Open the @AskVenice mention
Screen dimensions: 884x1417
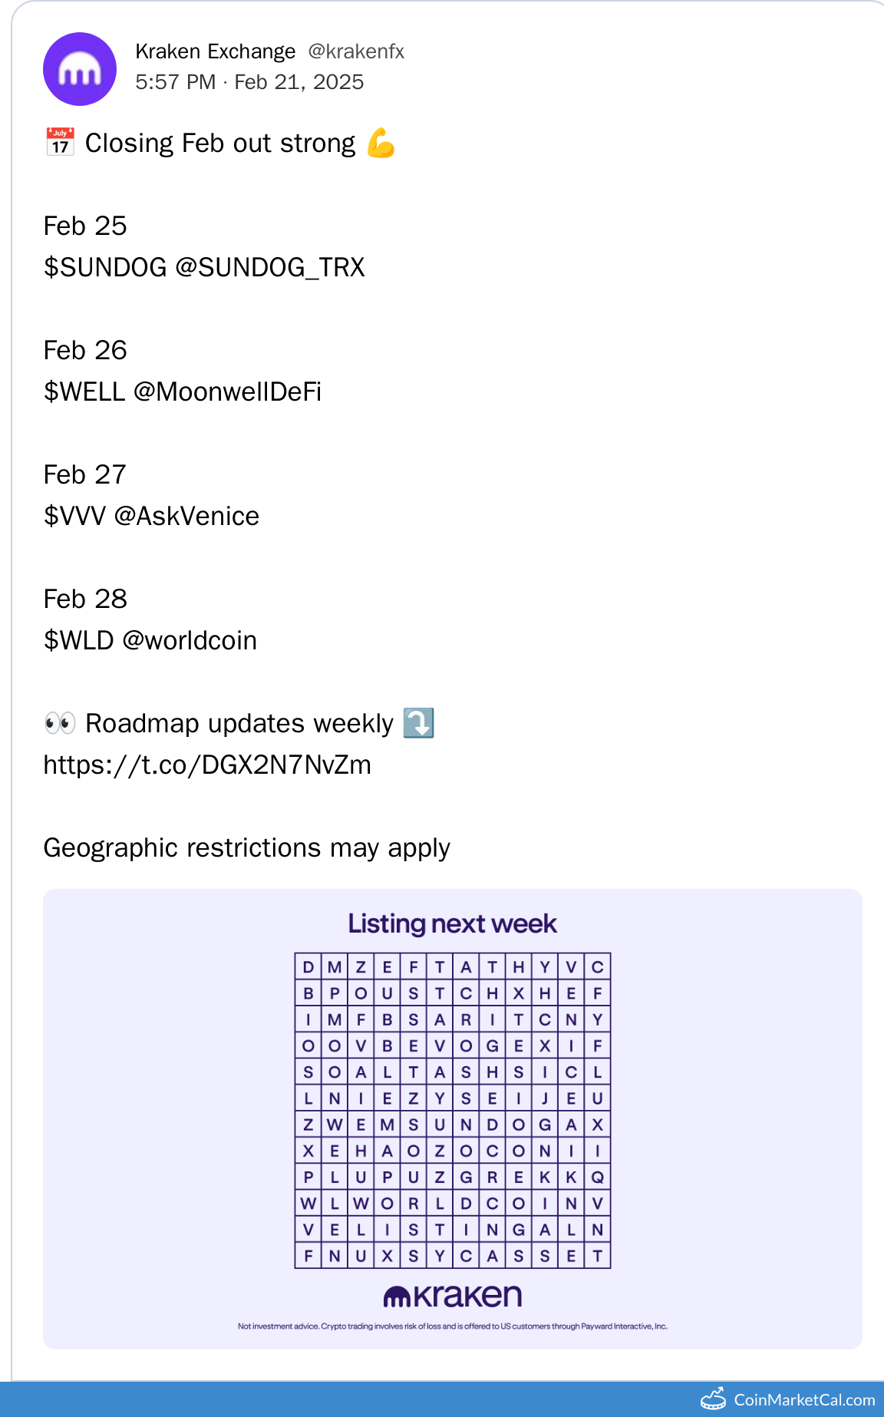(x=186, y=516)
